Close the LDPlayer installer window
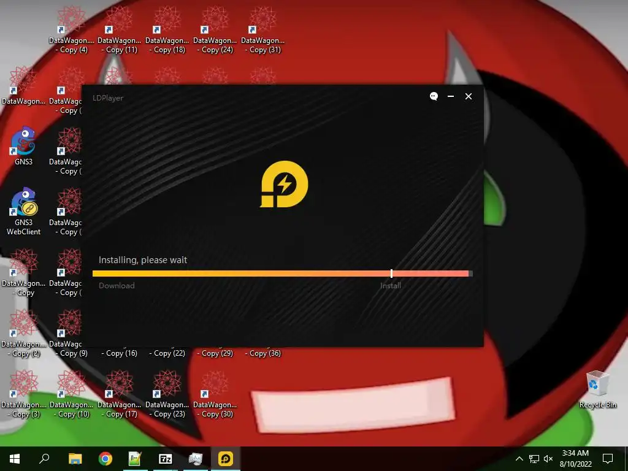 coord(468,96)
